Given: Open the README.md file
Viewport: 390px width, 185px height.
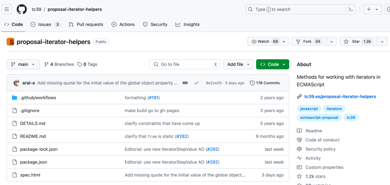Looking at the screenshot, I should [33, 136].
